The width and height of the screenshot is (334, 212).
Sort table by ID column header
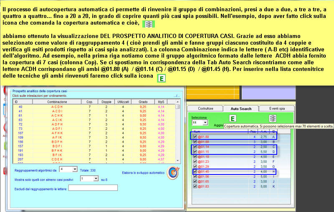(23, 102)
